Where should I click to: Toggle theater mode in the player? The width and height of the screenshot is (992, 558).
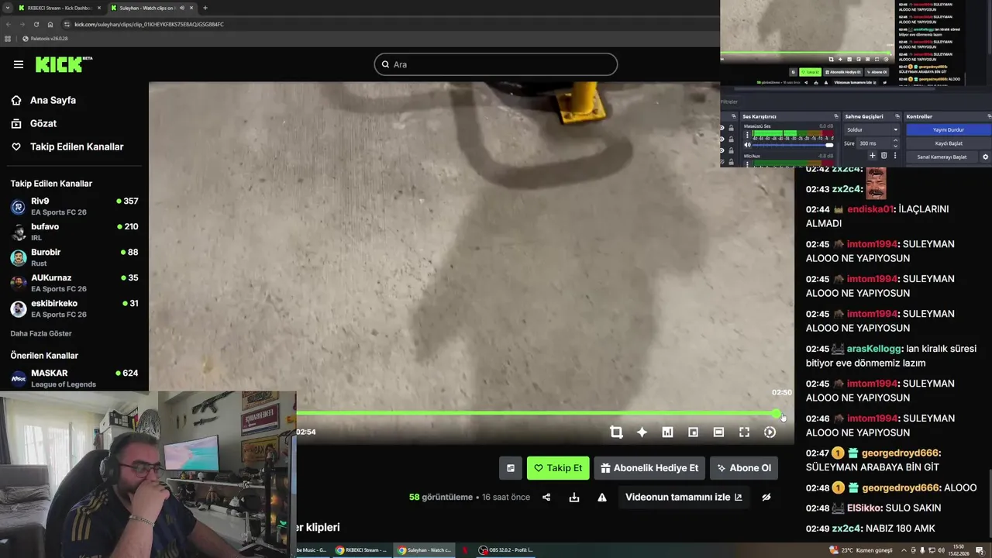(718, 432)
